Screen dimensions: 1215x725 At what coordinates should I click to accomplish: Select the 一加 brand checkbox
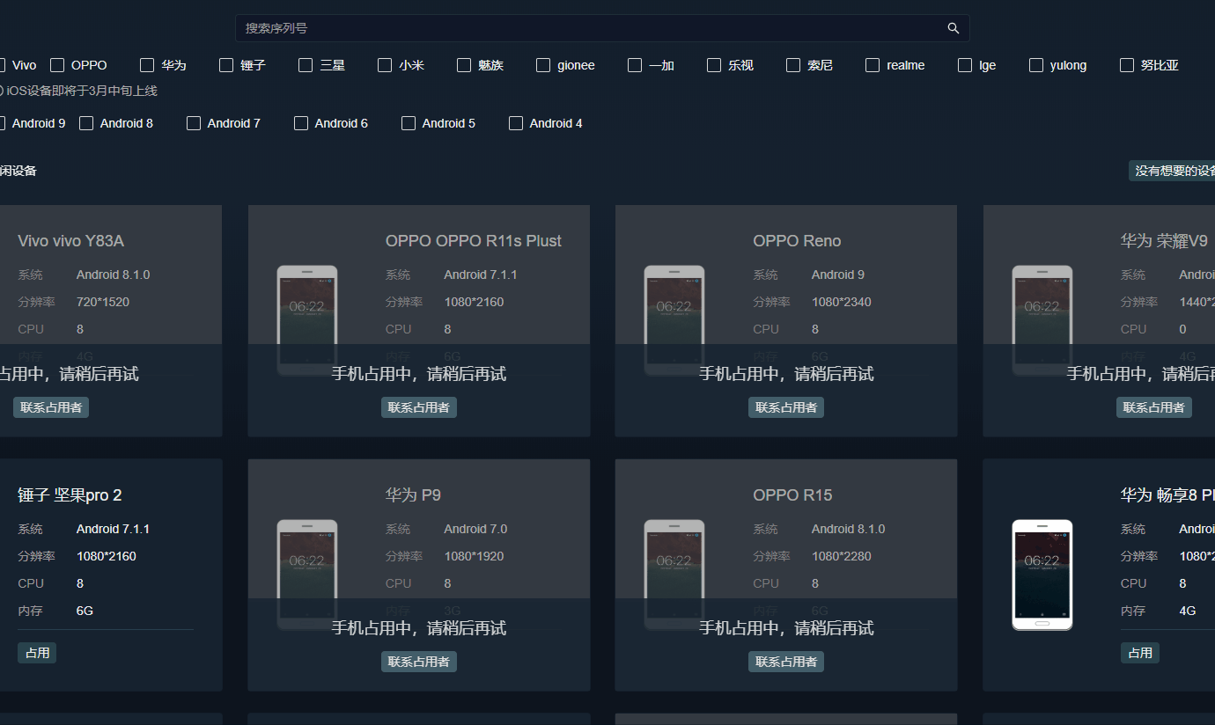tap(635, 65)
